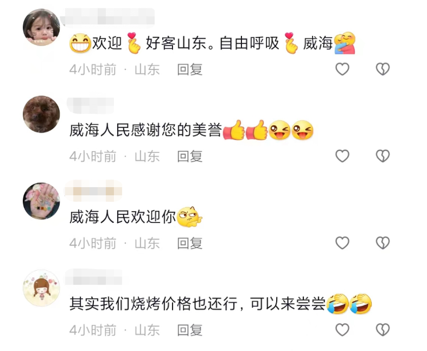Reply to the 烧烤价格 comment
The image size is (427, 351).
pos(190,330)
